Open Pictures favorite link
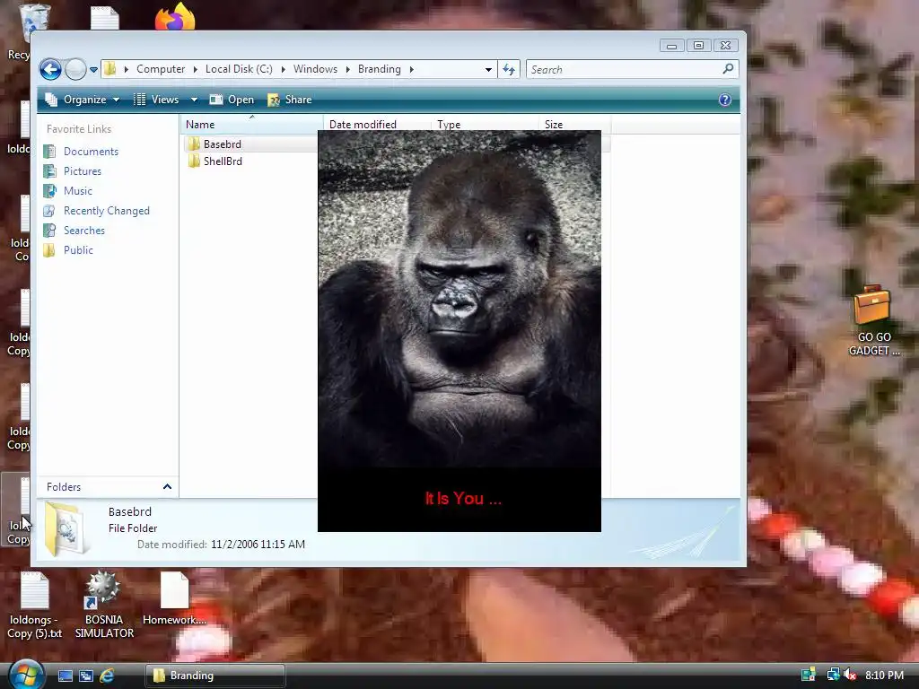919x689 pixels. point(73,171)
